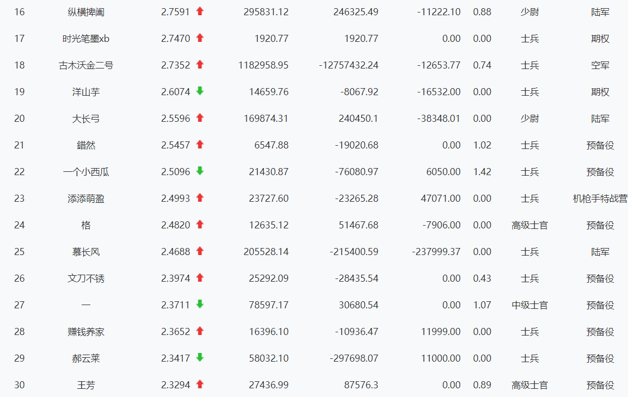Viewport: 628px width, 397px height.
Task: Open user profile 大长弓
Action: pyautogui.click(x=86, y=119)
